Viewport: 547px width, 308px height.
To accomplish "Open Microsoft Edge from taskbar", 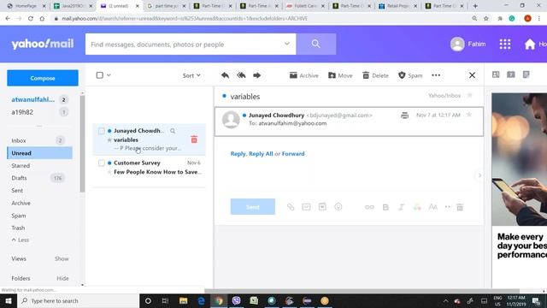I will pyautogui.click(x=202, y=300).
